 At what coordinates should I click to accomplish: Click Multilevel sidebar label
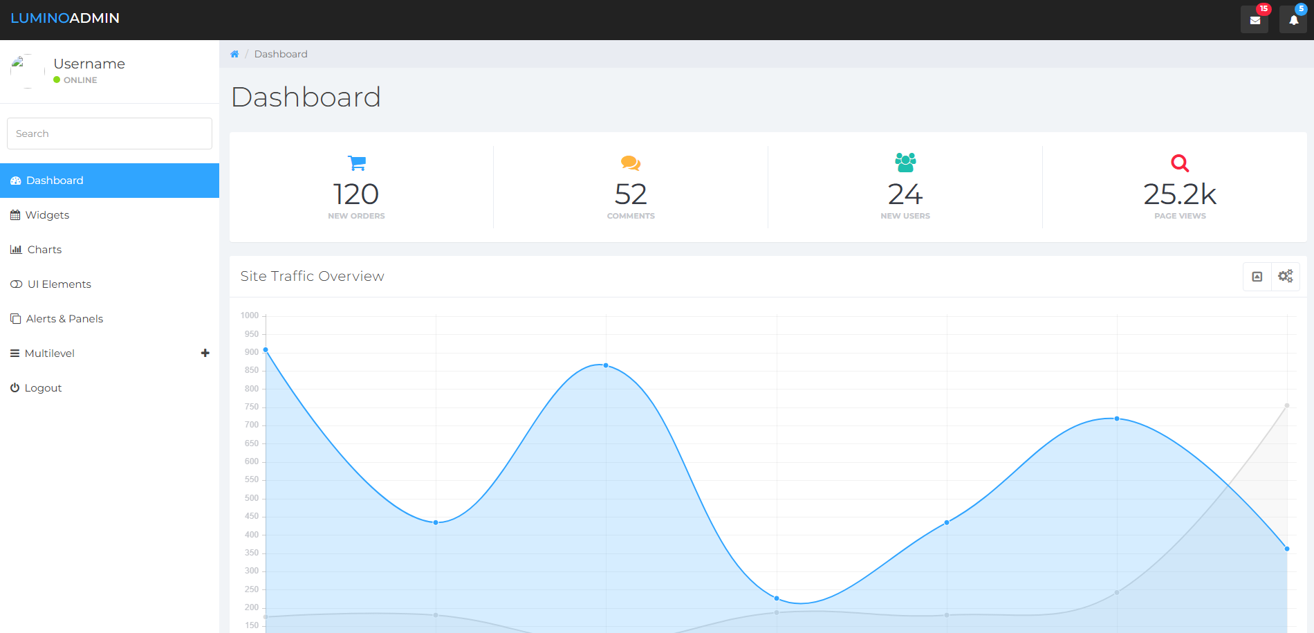[x=50, y=354]
